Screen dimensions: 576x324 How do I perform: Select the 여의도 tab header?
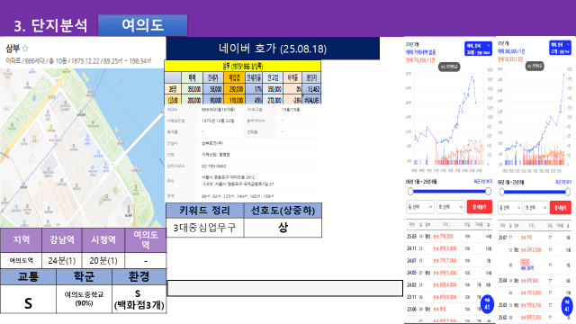pyautogui.click(x=142, y=25)
